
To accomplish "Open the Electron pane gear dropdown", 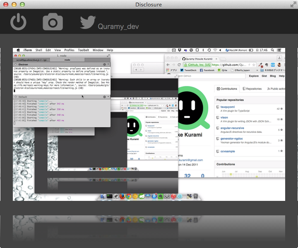I will pyautogui.click(x=106, y=64).
